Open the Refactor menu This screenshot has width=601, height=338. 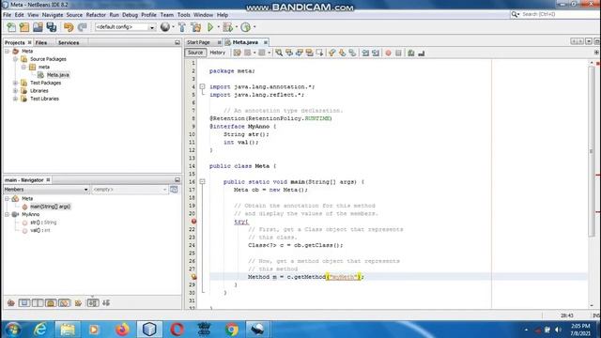click(96, 15)
